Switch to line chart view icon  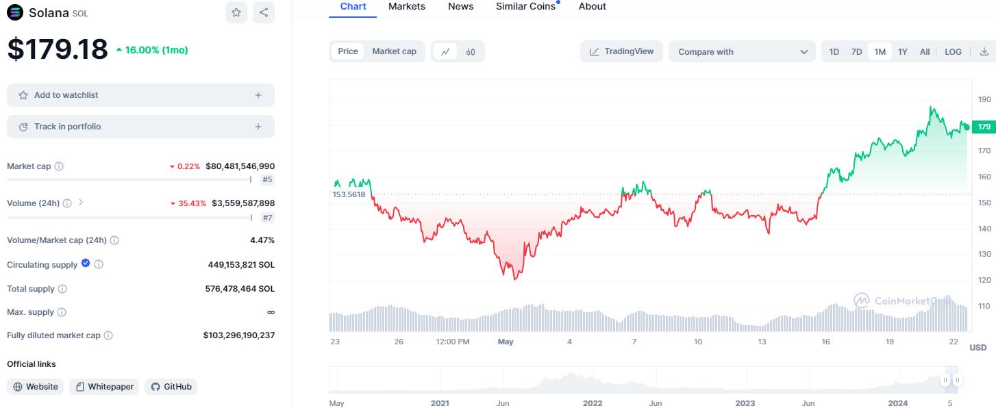click(445, 51)
